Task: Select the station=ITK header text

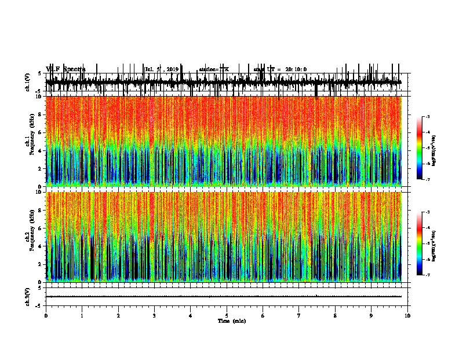Action: pyautogui.click(x=214, y=69)
